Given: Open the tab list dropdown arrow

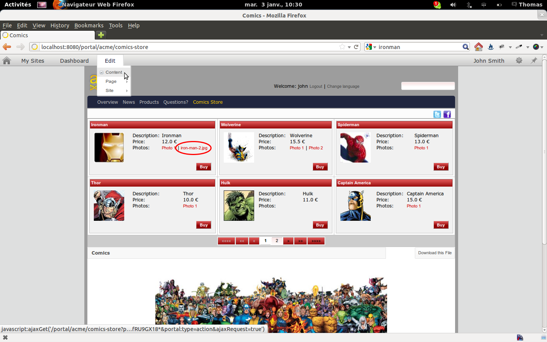Looking at the screenshot, I should pos(542,35).
